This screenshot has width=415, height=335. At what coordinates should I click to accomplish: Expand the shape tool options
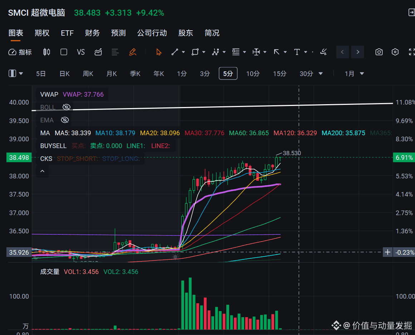coord(204,52)
